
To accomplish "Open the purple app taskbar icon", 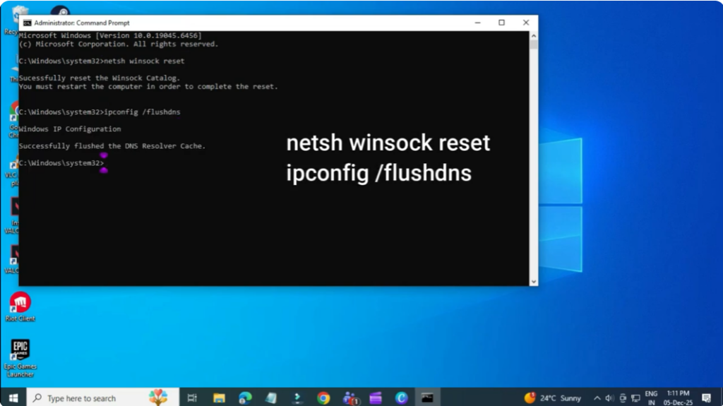I will [x=376, y=398].
